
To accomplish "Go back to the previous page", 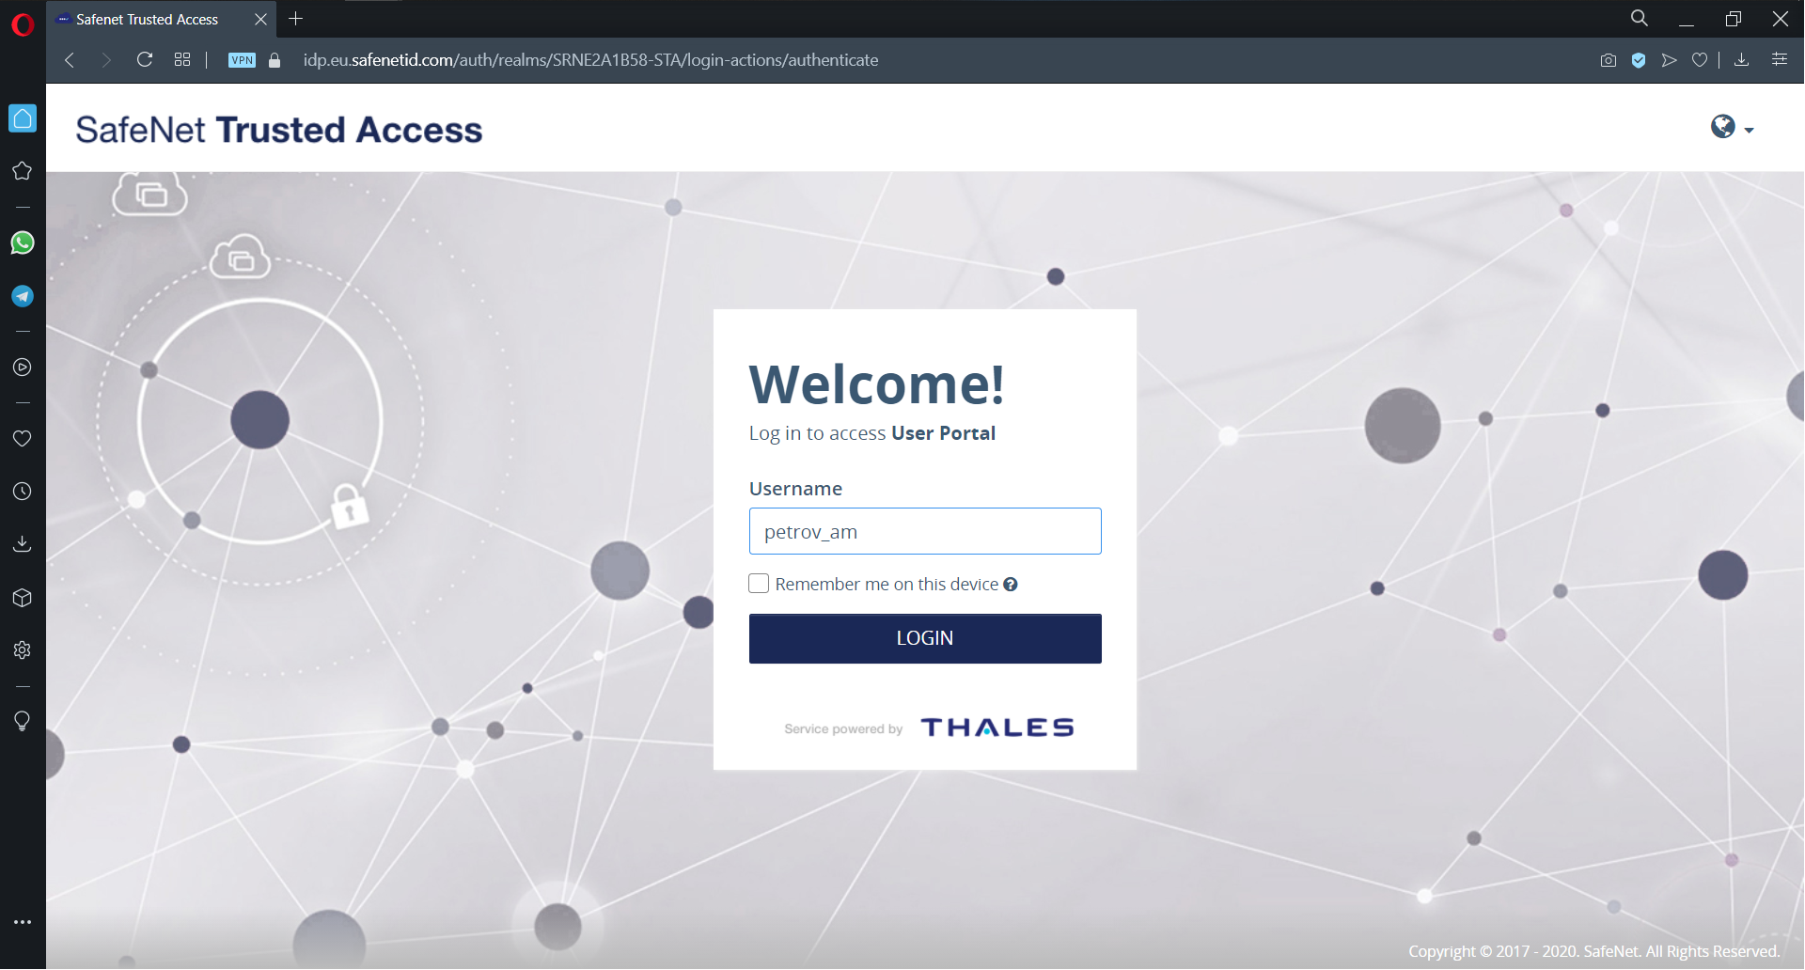I will (x=70, y=60).
